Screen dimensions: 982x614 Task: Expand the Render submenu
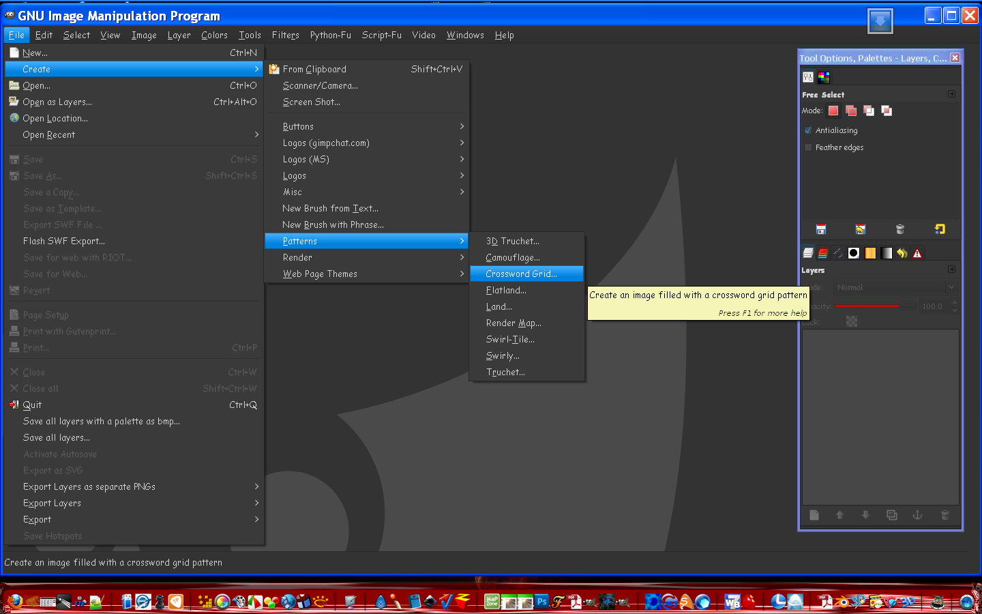point(366,257)
